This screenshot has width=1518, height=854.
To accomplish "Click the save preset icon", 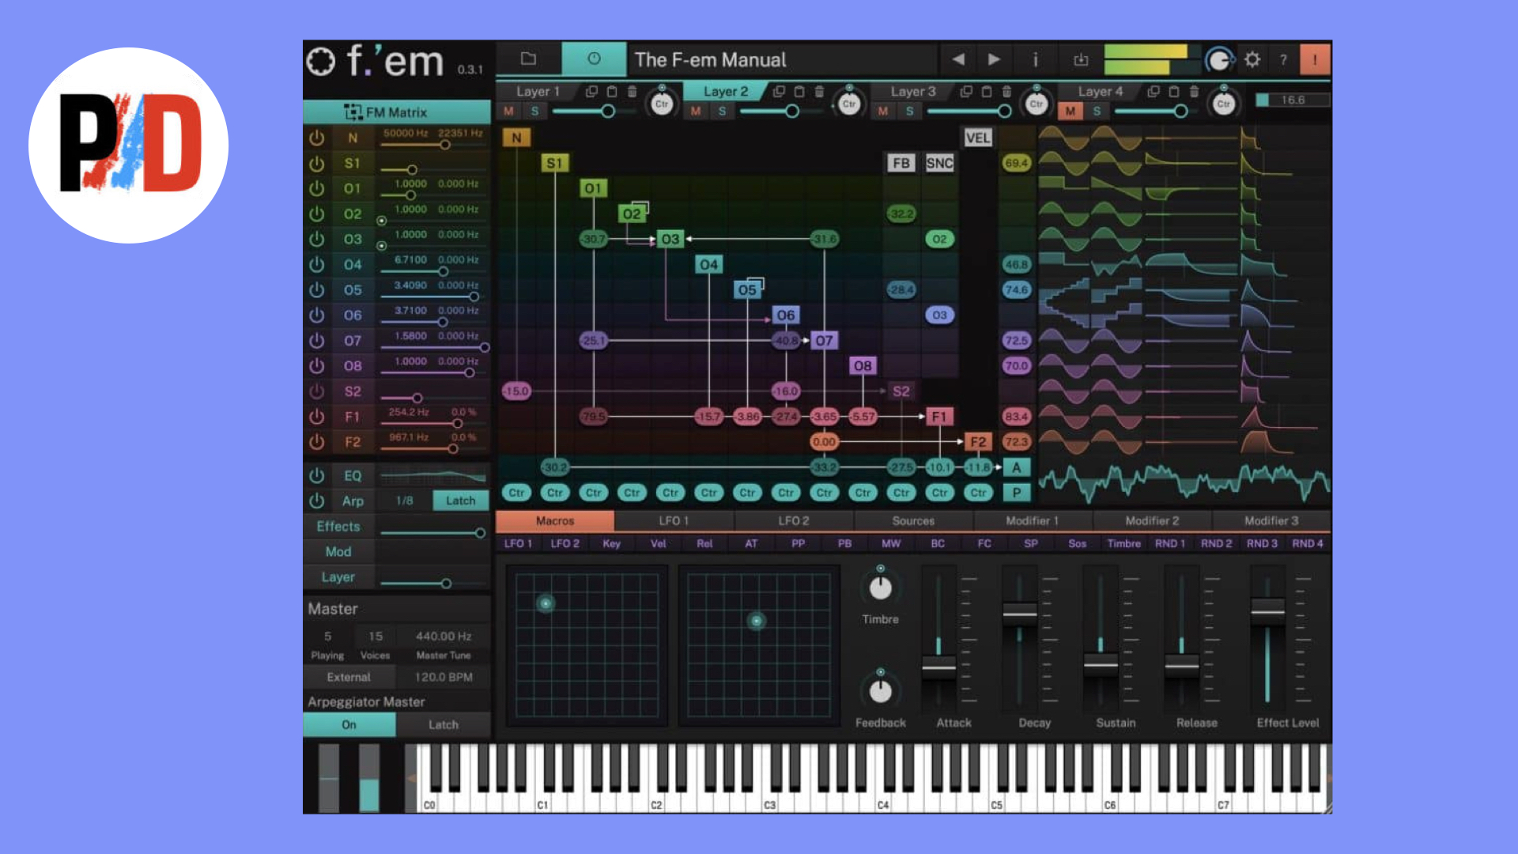I will [x=1081, y=59].
